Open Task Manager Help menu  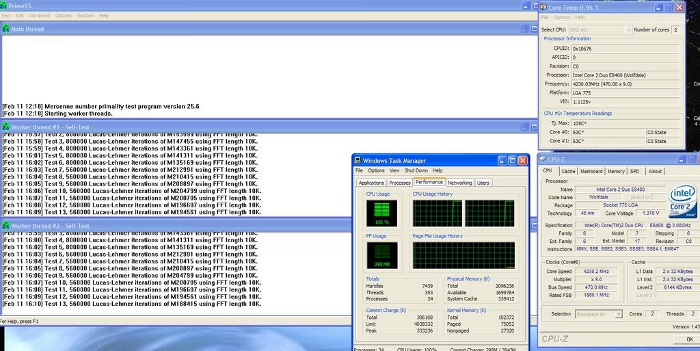pyautogui.click(x=437, y=170)
